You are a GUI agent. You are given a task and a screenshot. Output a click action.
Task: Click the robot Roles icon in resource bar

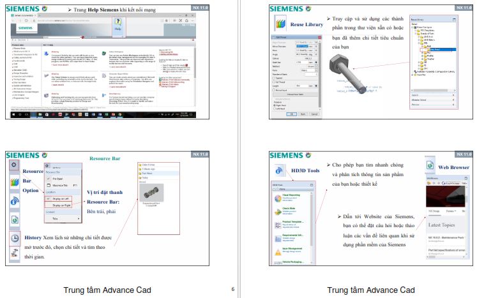14,254
